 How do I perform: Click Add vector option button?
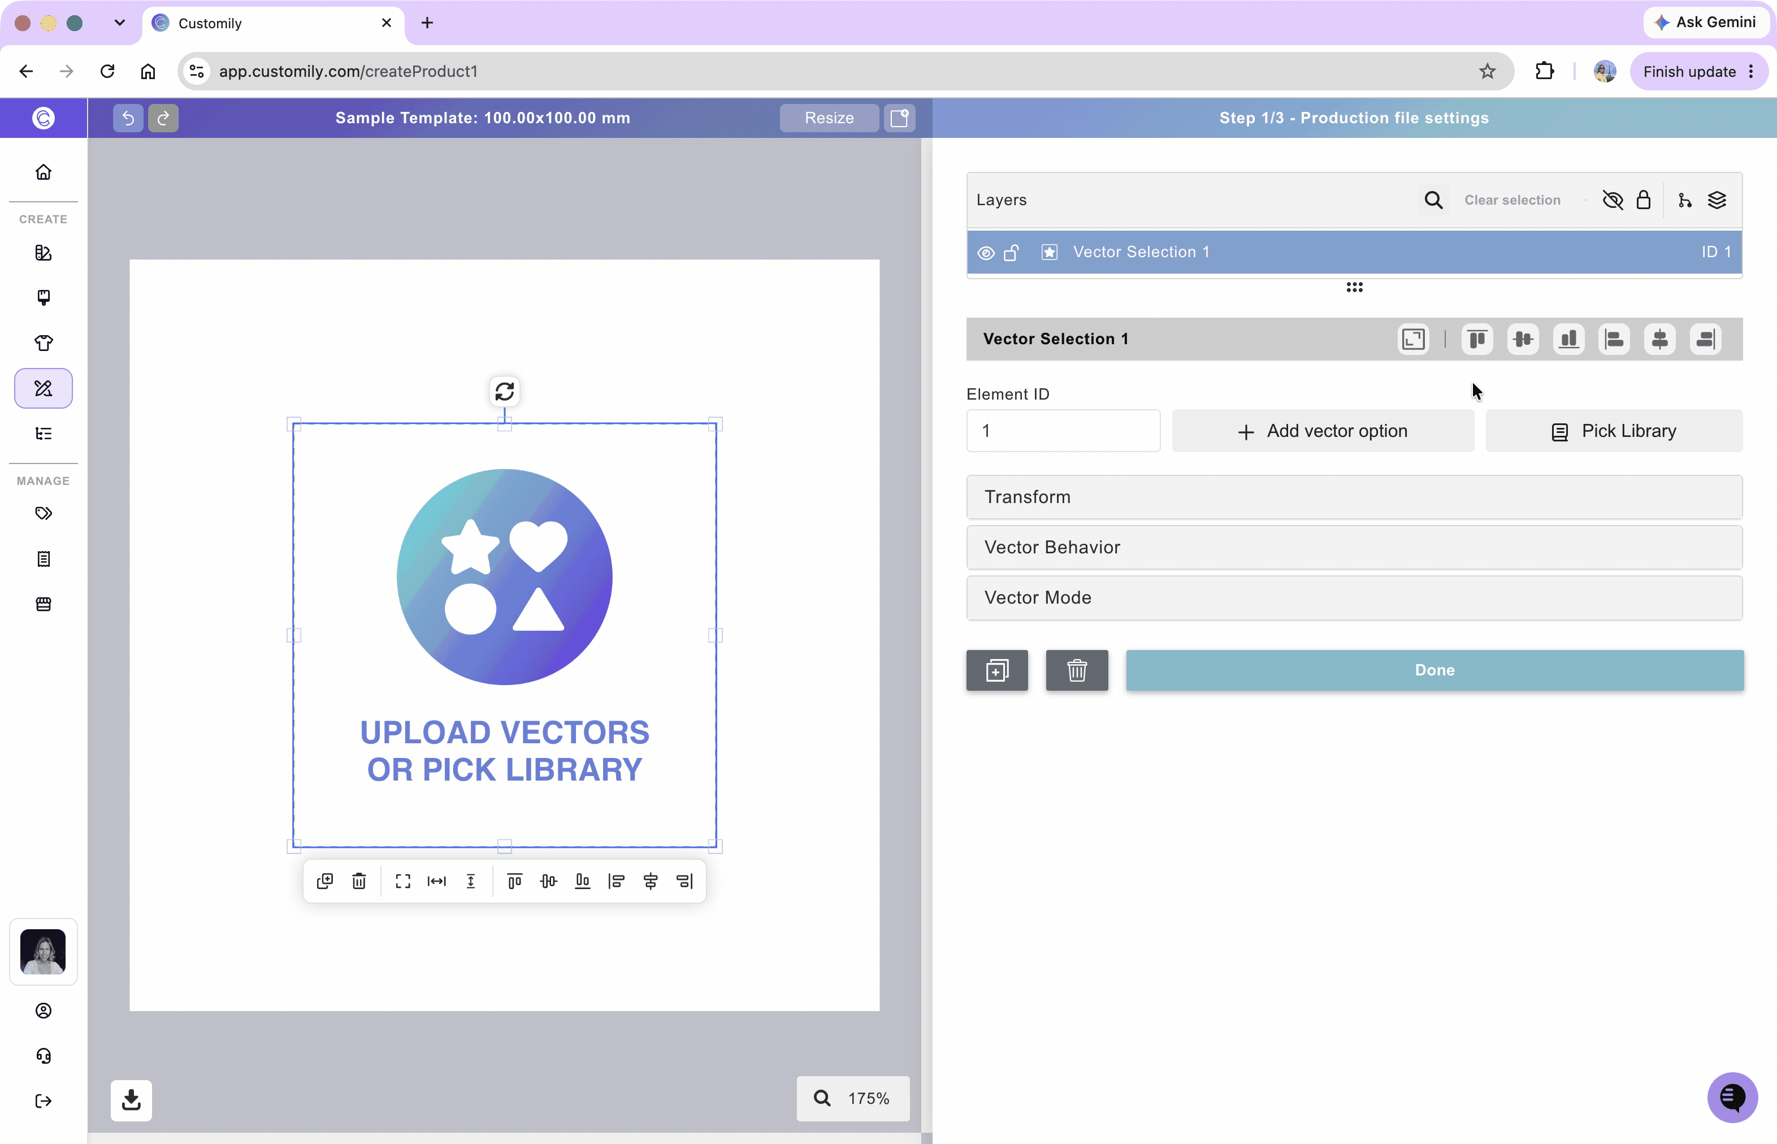point(1323,431)
